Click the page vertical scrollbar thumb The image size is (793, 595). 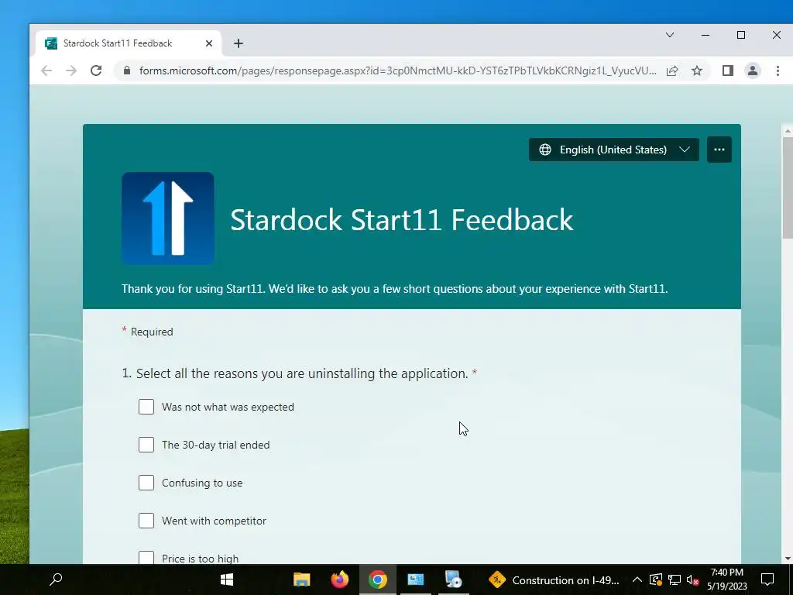click(788, 187)
